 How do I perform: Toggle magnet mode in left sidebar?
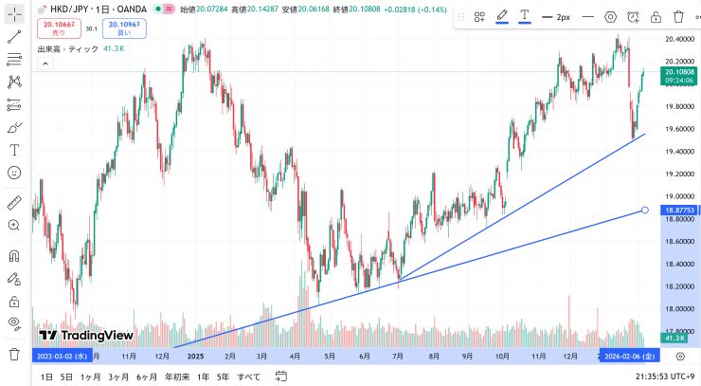(x=14, y=256)
